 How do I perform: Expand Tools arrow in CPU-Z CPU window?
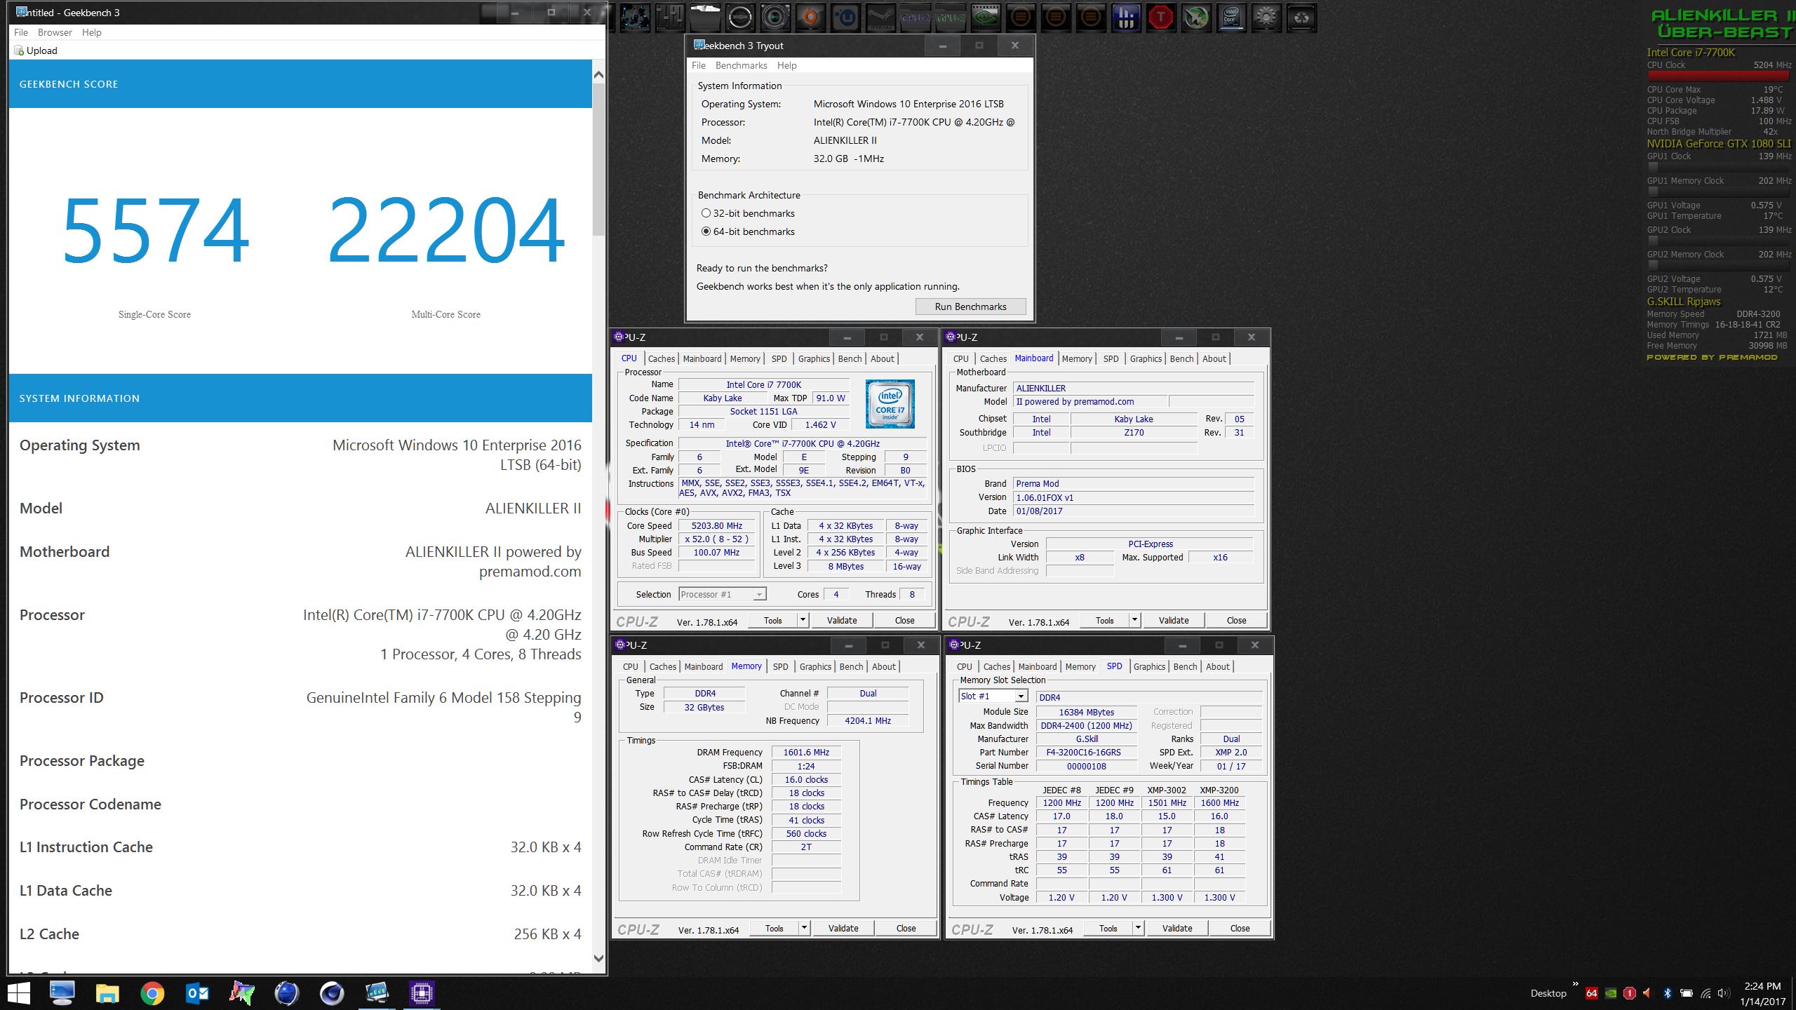[x=803, y=620]
